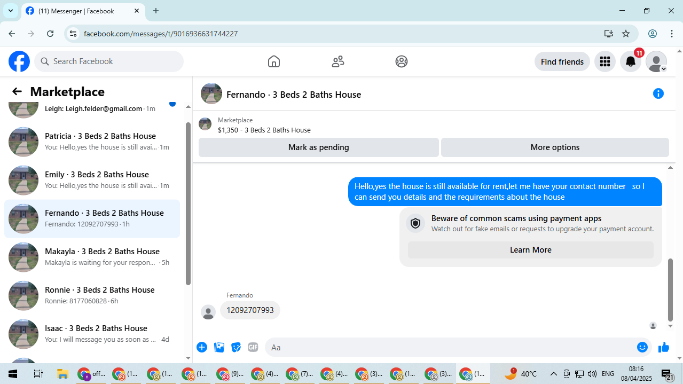Open the volume control in system tray
This screenshot has width=683, height=384.
(x=592, y=374)
